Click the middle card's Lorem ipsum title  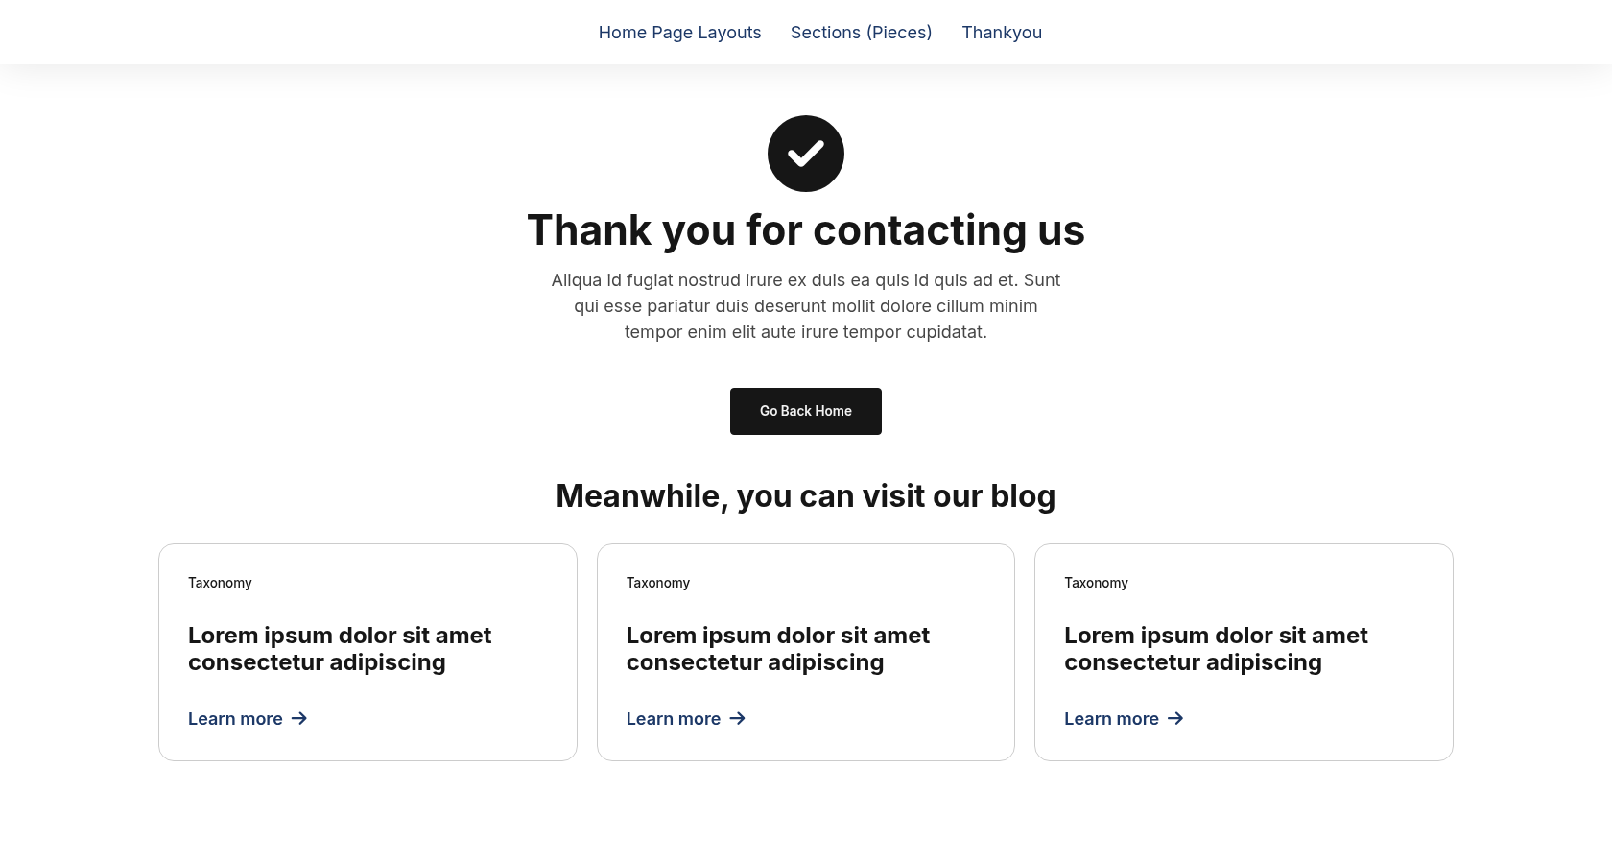[x=777, y=649]
